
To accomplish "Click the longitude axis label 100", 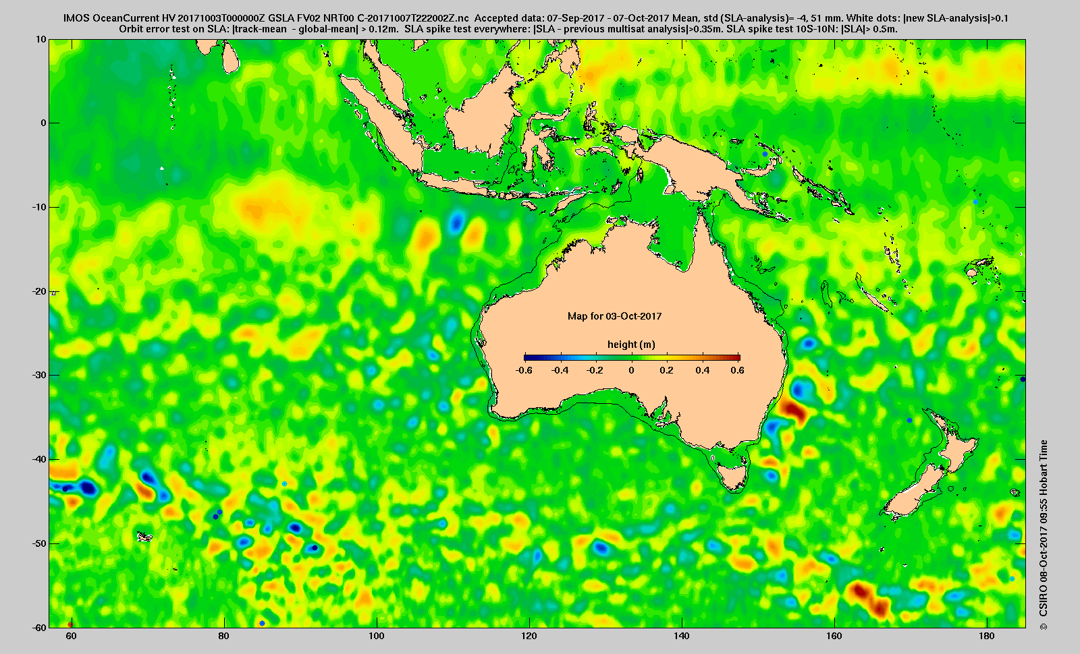I will (376, 636).
